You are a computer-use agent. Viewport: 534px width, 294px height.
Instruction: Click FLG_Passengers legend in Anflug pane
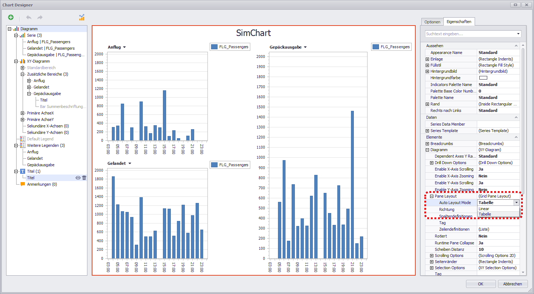coord(230,47)
